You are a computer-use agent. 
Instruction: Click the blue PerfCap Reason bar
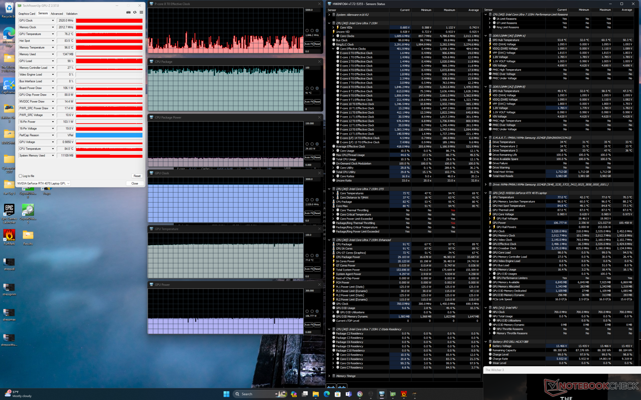[x=109, y=135]
